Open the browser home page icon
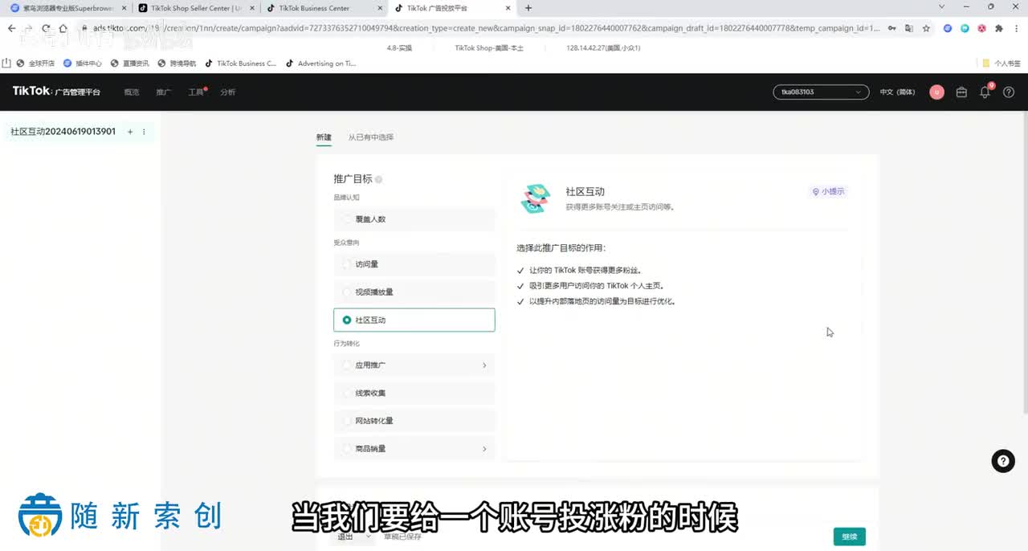 (63, 28)
